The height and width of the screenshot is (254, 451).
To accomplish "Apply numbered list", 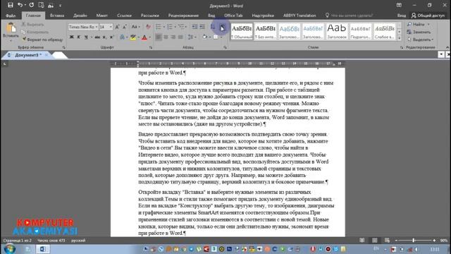I will [170, 27].
